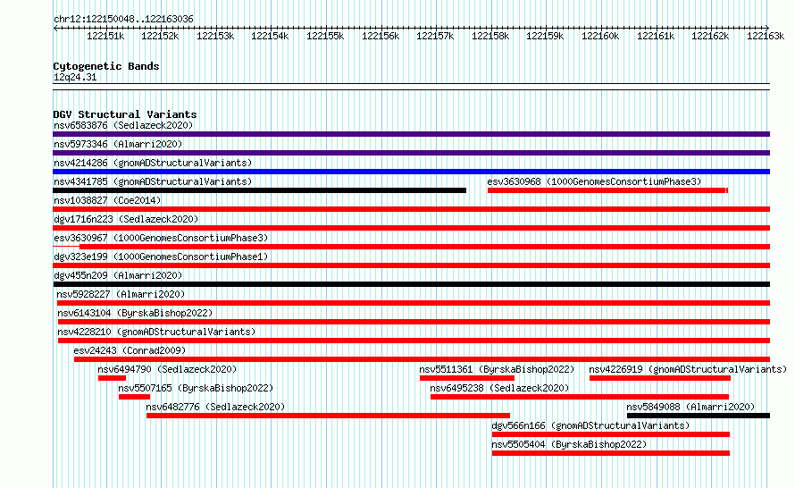
Task: Click nsv4341785 (gnomADStructuralVariants) label
Action: [x=153, y=181]
